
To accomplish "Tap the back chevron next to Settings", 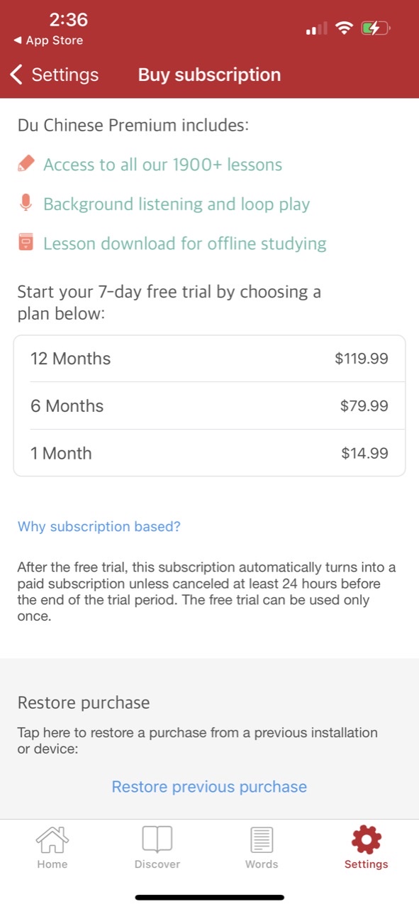I will tap(16, 75).
